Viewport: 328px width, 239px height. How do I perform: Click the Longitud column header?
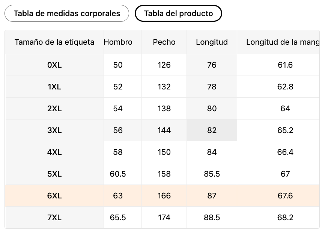click(212, 42)
